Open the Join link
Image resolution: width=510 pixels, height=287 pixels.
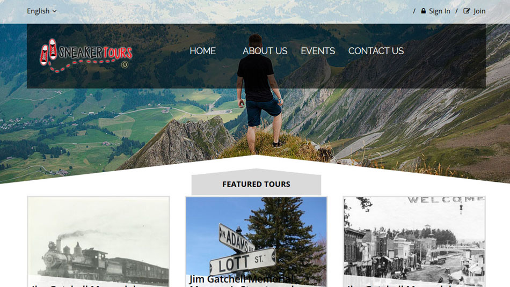tap(475, 11)
